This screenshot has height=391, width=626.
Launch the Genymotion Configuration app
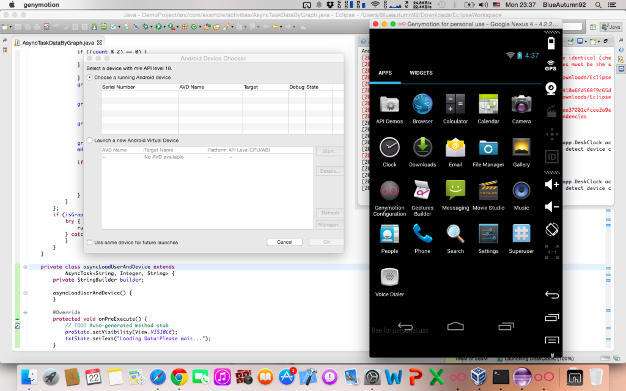389,192
